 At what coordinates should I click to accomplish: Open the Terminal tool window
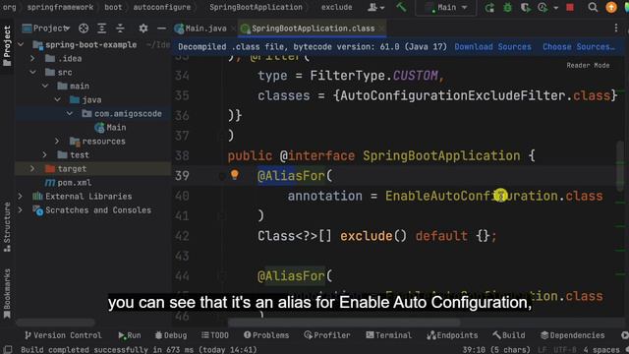(389, 335)
